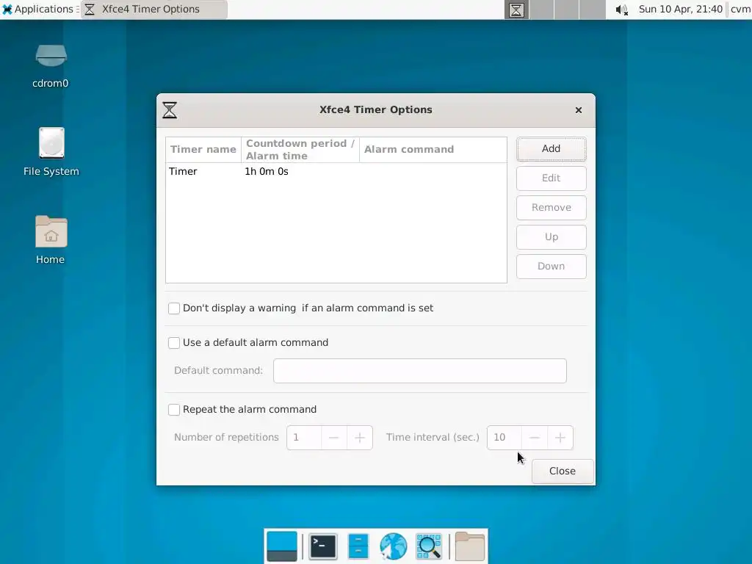This screenshot has width=752, height=564.
Task: Click the clock showing Sun 10 Apr, 21:40
Action: point(680,9)
